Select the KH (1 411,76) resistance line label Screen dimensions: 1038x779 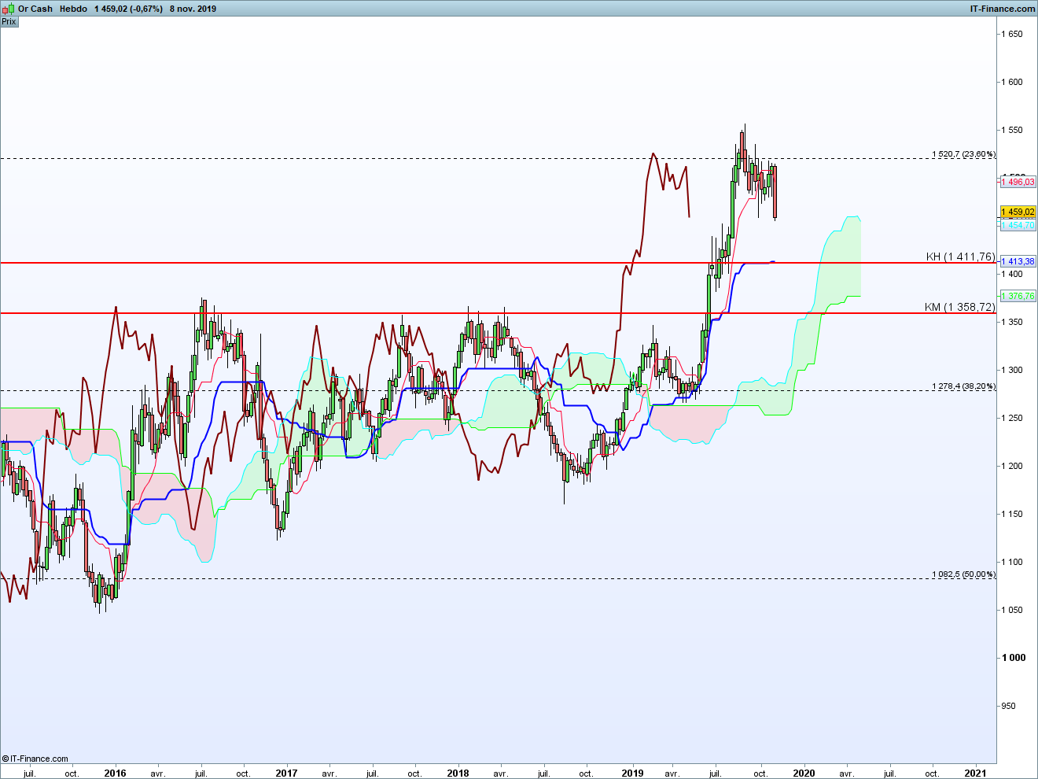point(960,257)
